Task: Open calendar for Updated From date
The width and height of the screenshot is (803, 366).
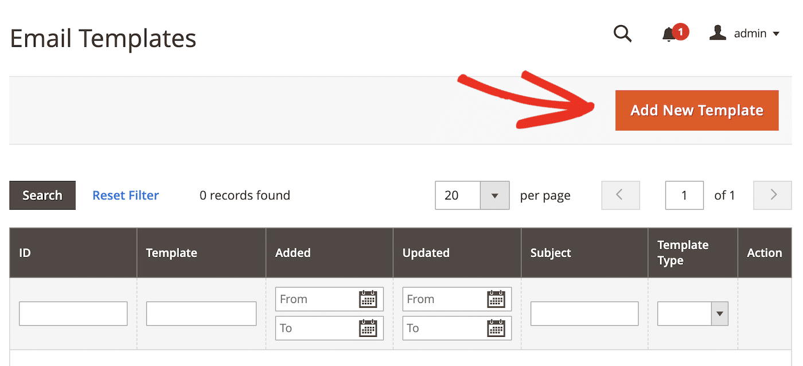Action: click(x=496, y=299)
